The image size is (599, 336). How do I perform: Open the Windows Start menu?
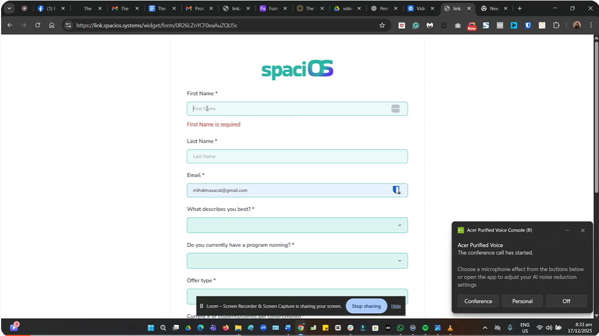[151, 328]
